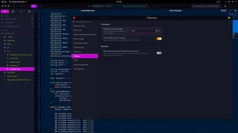Open the build target icon left of omnibar
This screenshot has width=238, height=133.
(89, 6)
